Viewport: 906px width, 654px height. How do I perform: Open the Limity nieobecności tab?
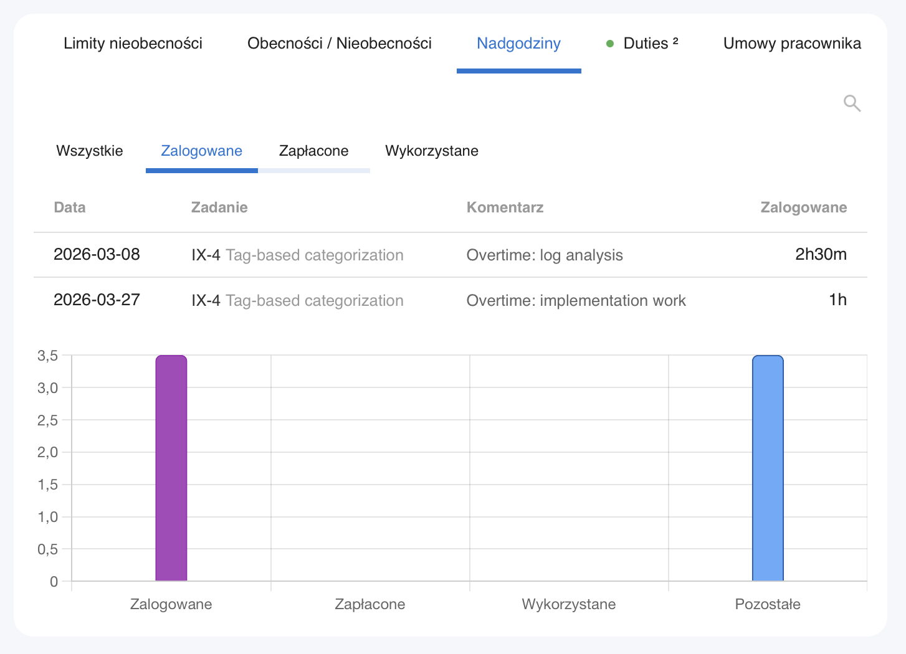coord(133,44)
